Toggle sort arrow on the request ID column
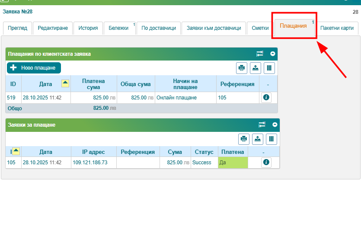This screenshot has width=361, height=230. coord(16,151)
